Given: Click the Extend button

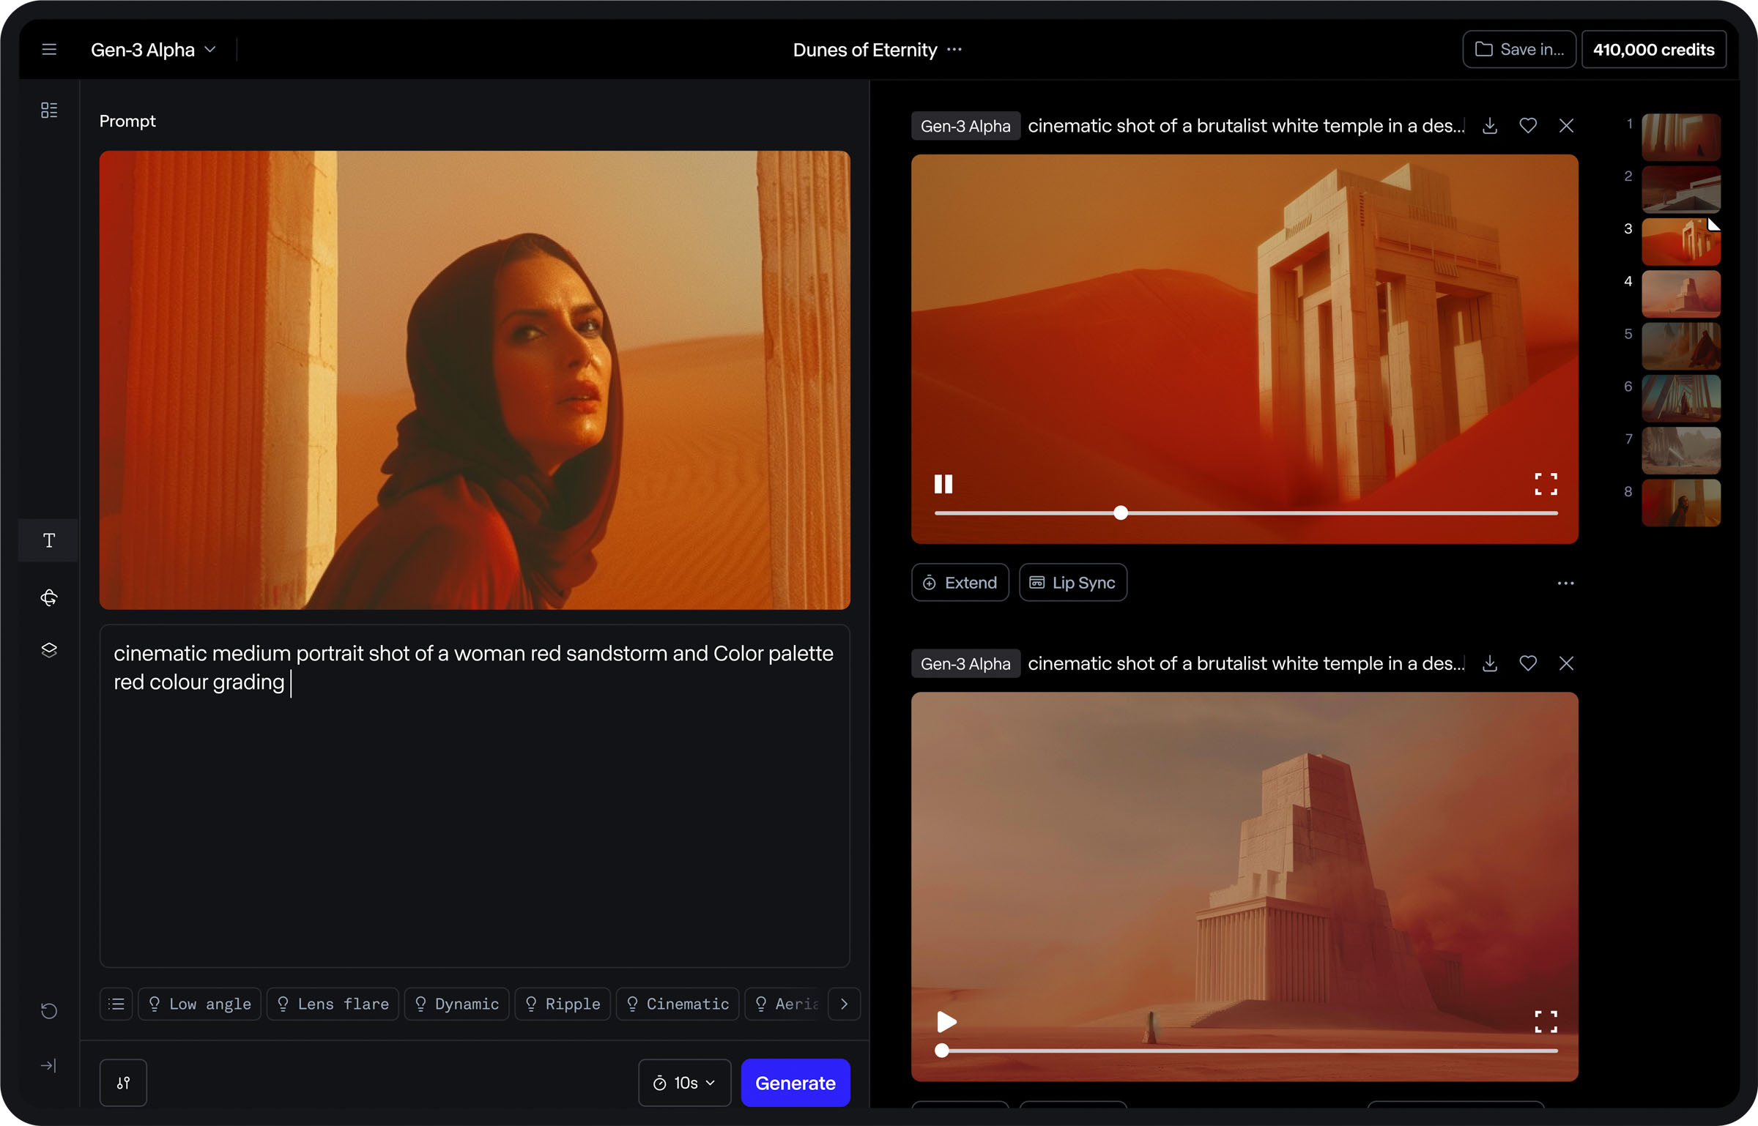Looking at the screenshot, I should (960, 583).
